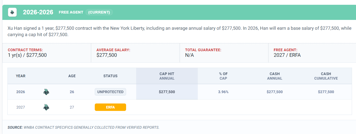
Task: Click the Liberty logo in 2026 row
Action: click(46, 92)
